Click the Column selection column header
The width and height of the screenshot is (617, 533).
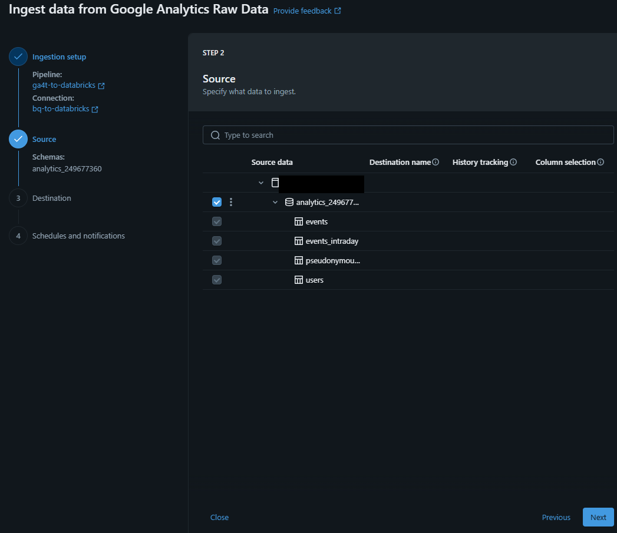(566, 163)
